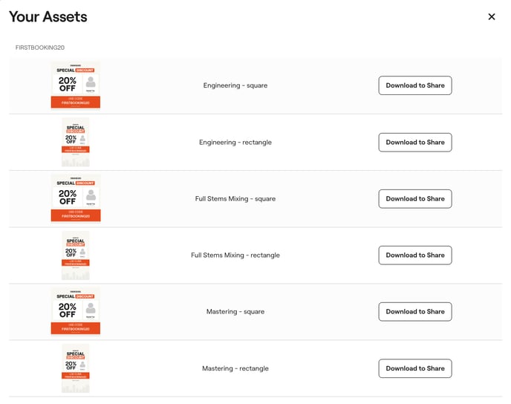
Task: Download the Engineering square asset
Action: [414, 85]
